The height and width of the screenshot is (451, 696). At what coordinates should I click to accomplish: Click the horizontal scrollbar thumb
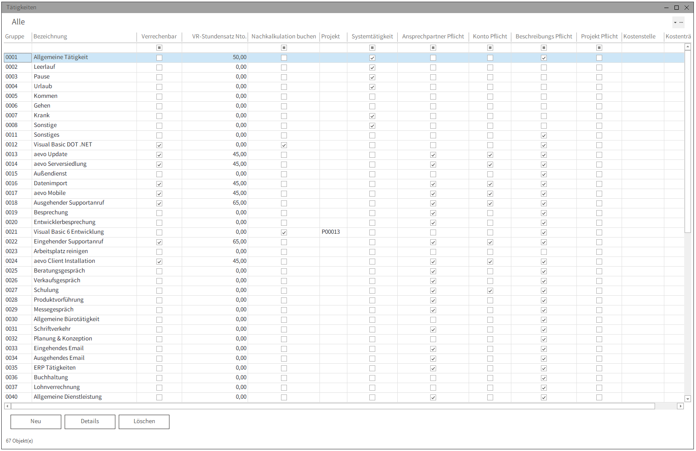333,406
